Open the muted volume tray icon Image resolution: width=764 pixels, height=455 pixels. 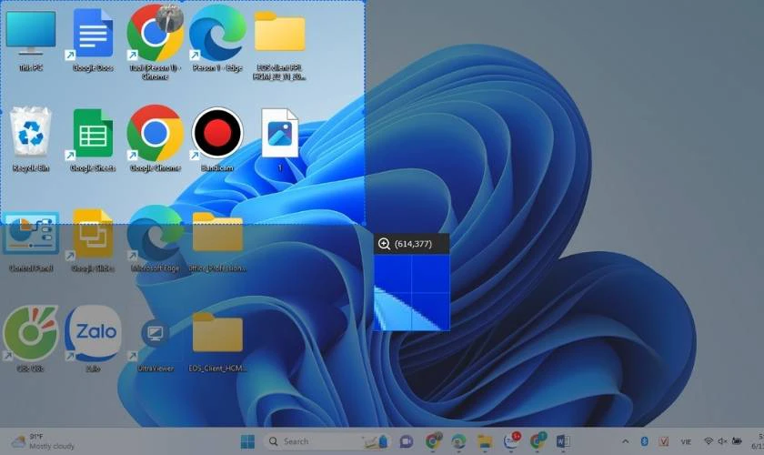pyautogui.click(x=722, y=441)
